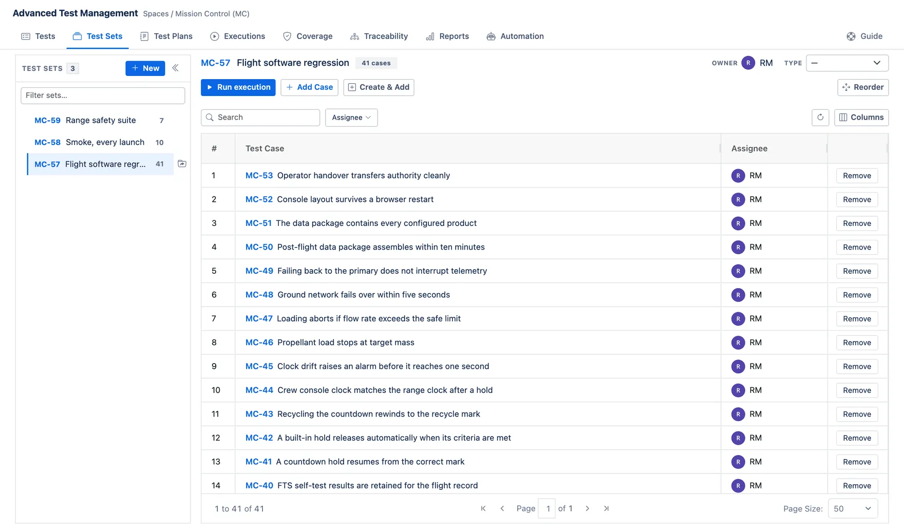The height and width of the screenshot is (531, 904).
Task: Open the Guide help page
Action: (864, 36)
